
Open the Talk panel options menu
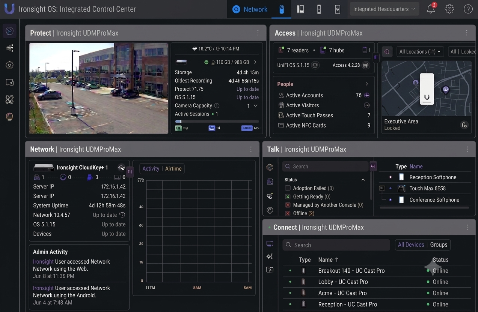point(467,149)
